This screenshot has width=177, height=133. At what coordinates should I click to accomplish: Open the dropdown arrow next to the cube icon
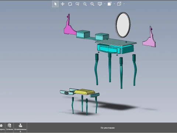point(124,4)
